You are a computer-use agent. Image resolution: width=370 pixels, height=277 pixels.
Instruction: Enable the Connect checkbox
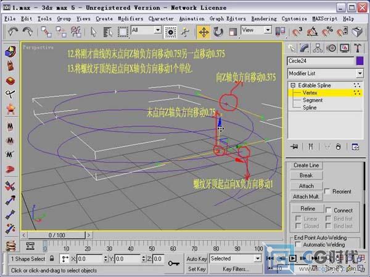coord(328,210)
